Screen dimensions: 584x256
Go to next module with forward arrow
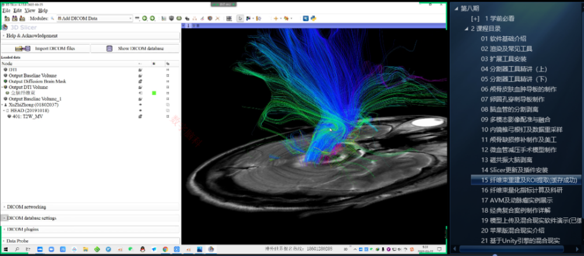click(152, 19)
